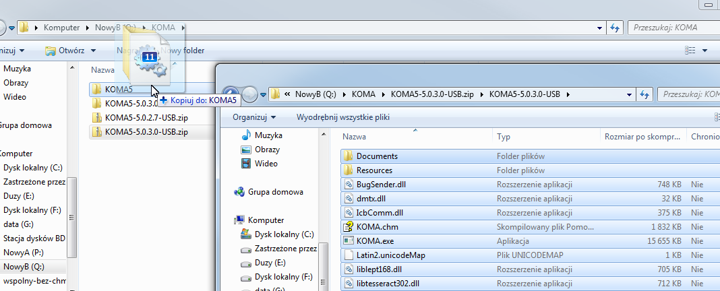Click the Otwórz toolbar button
Screen dimensions: 720x291
[64, 51]
